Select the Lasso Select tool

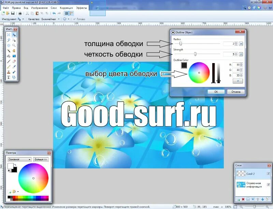[9, 40]
